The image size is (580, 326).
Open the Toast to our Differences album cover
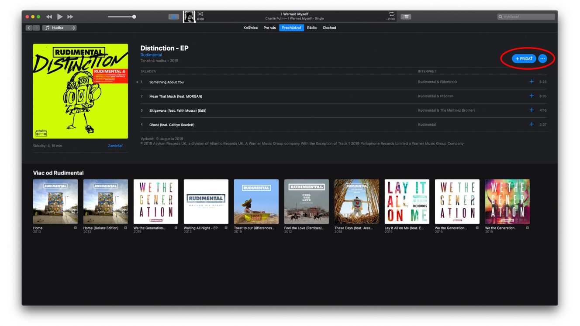point(256,202)
